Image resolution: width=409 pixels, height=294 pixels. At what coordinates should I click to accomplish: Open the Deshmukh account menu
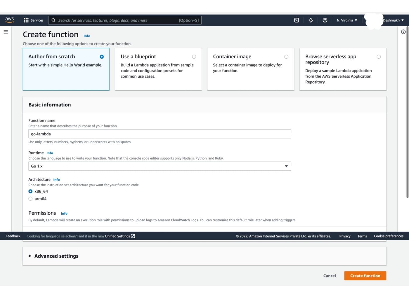[x=393, y=20]
